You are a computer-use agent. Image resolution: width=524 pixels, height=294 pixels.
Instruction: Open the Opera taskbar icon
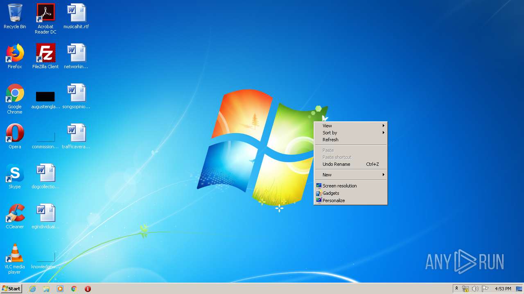pyautogui.click(x=88, y=289)
